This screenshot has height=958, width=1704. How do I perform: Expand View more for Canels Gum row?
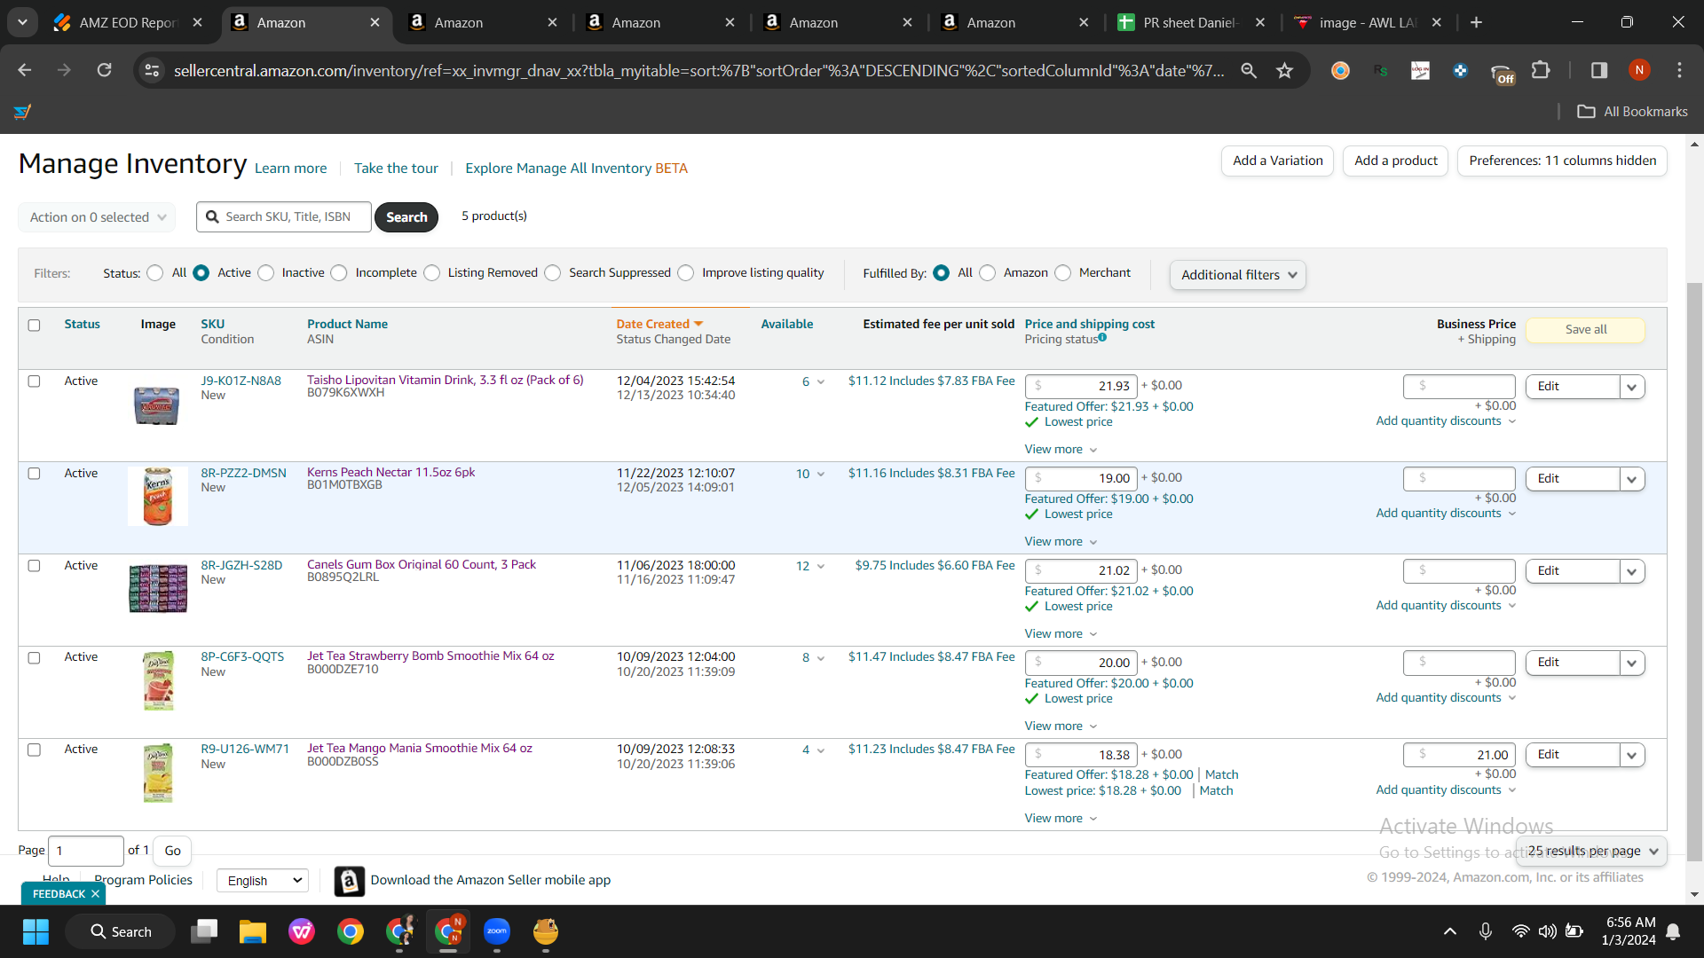pyautogui.click(x=1061, y=633)
